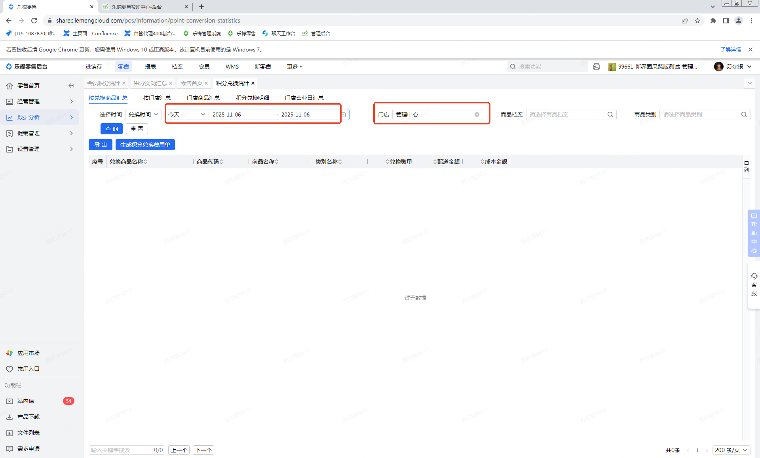Open 站内信 inbox in sidebar

[26, 401]
